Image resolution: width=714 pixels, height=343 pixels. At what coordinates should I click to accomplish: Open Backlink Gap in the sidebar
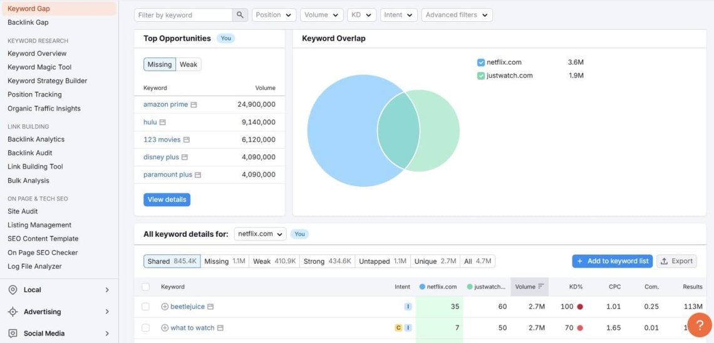[x=28, y=22]
